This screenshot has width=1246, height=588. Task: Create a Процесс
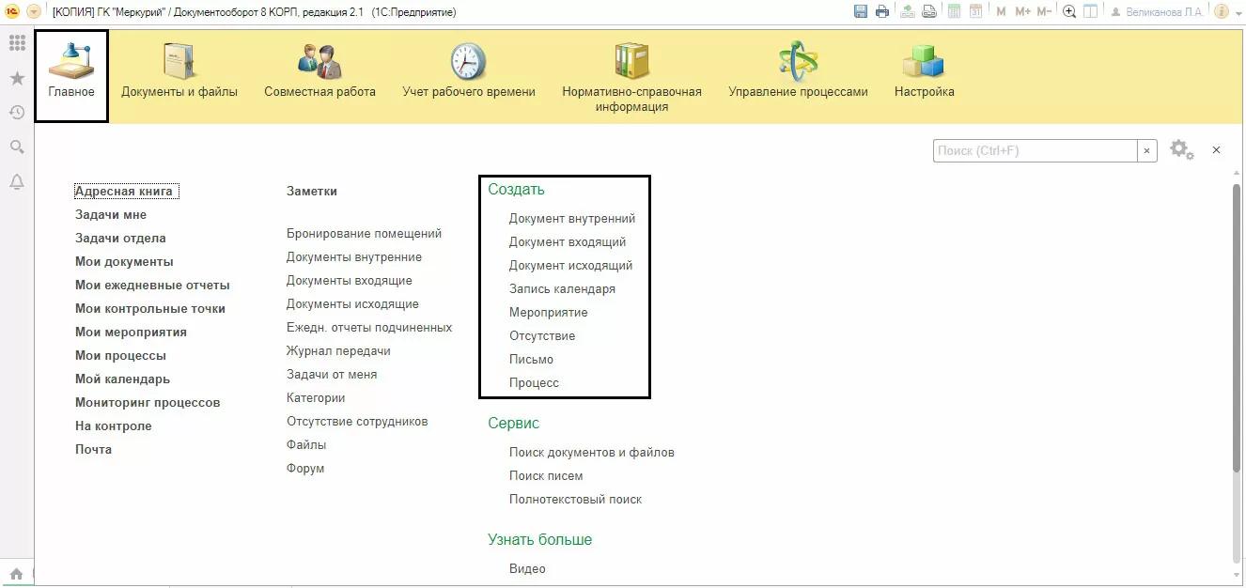(x=534, y=383)
